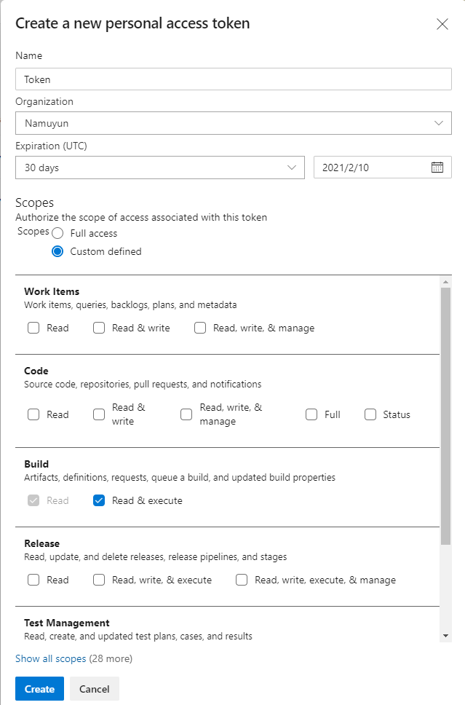Enable Work Items Read checkbox
This screenshot has width=465, height=705.
click(x=33, y=328)
